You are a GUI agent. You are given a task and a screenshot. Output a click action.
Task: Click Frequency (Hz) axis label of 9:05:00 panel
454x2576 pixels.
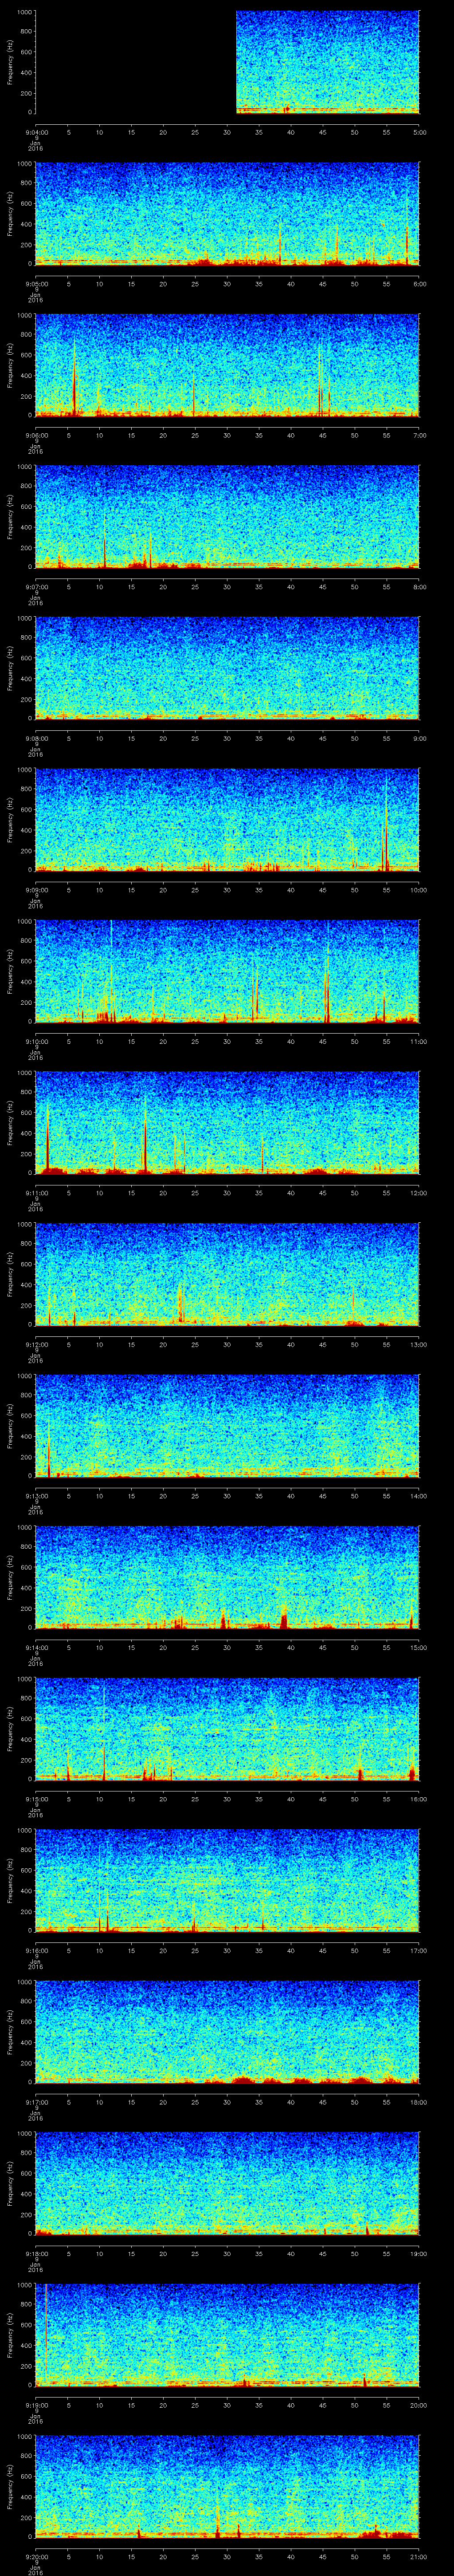pos(10,213)
